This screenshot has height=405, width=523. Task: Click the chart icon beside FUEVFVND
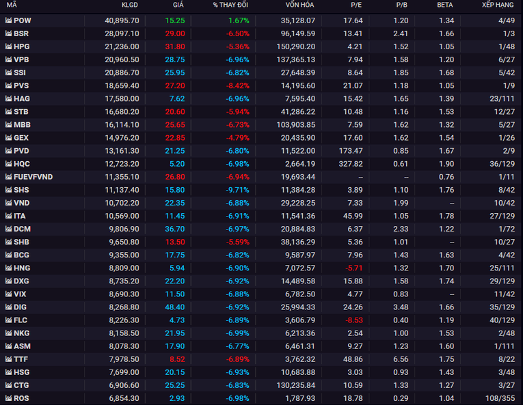coord(8,177)
